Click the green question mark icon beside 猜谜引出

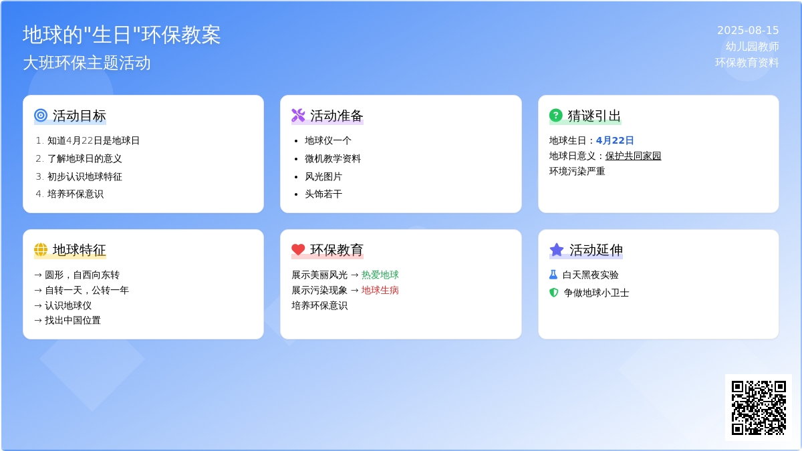click(x=556, y=116)
